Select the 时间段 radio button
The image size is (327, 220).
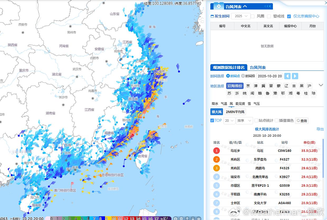tap(243, 76)
